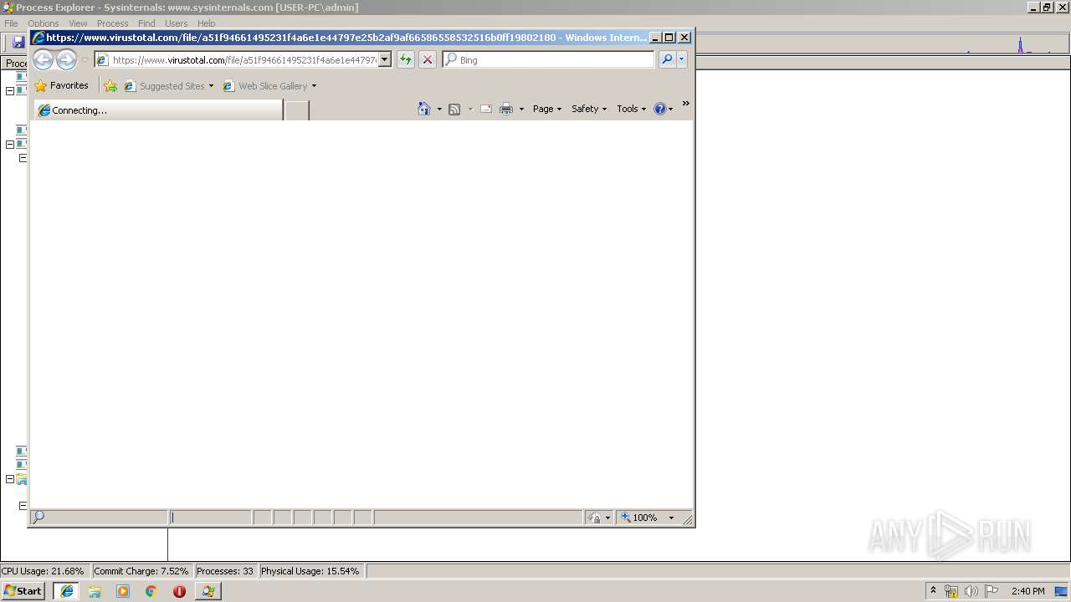Click the 2:40 PM clock
Viewport: 1071px width, 602px height.
click(1027, 591)
